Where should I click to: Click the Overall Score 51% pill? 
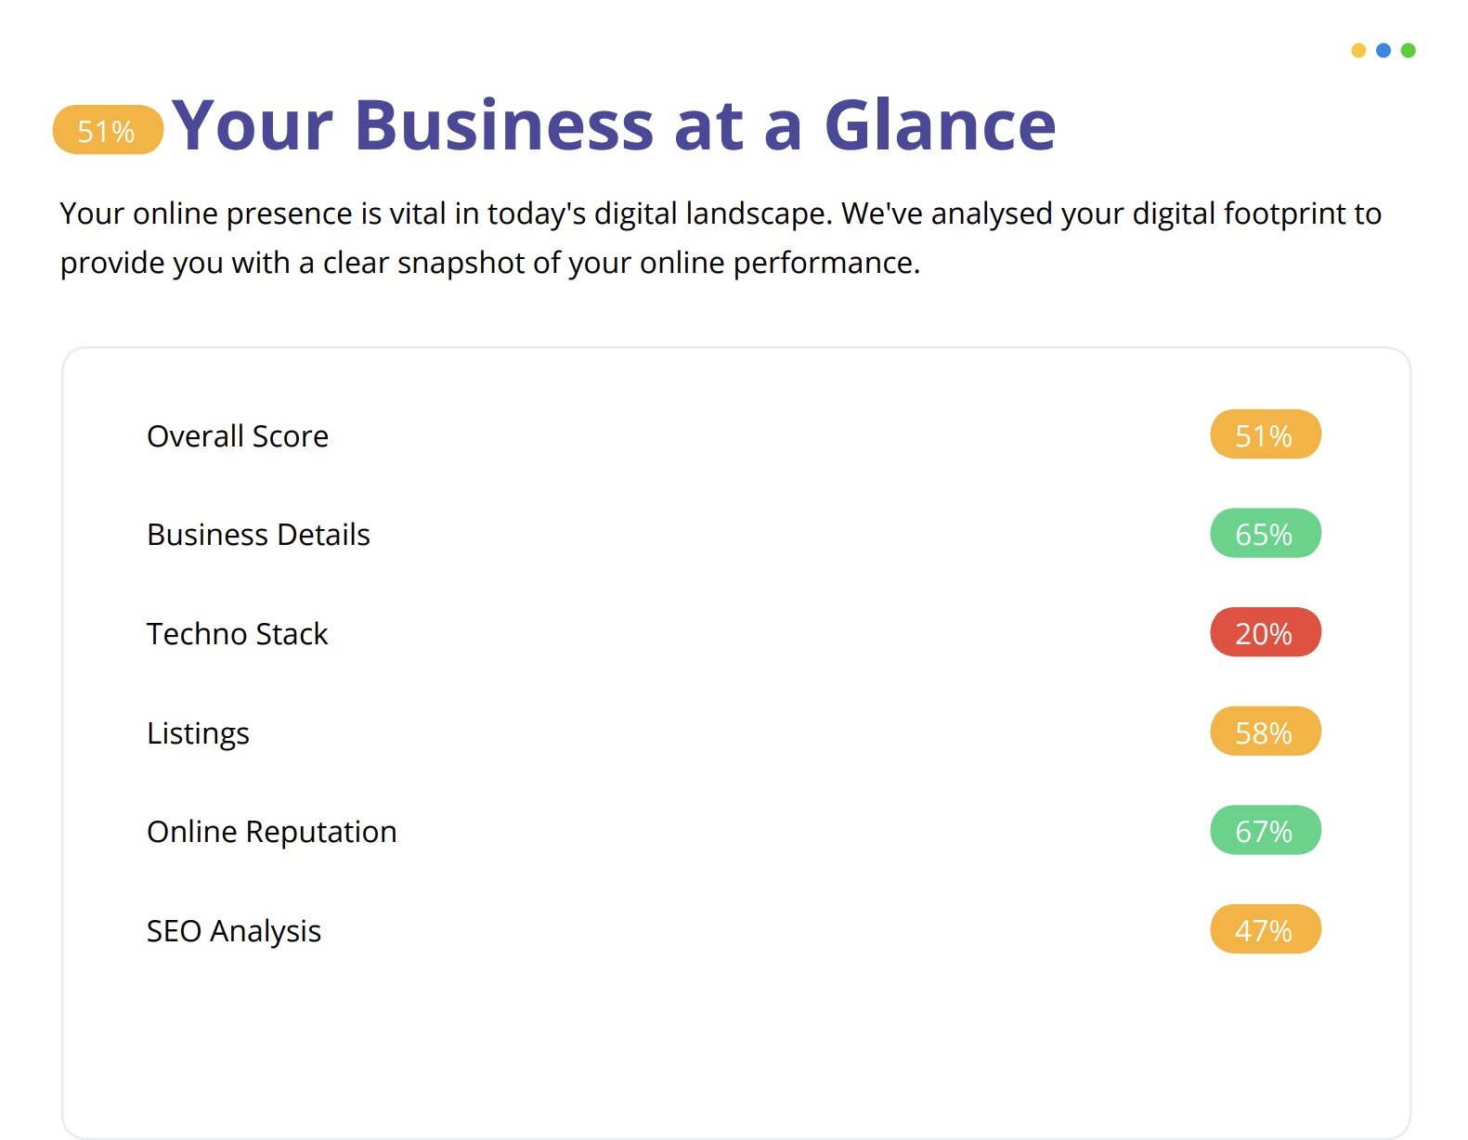(1264, 434)
